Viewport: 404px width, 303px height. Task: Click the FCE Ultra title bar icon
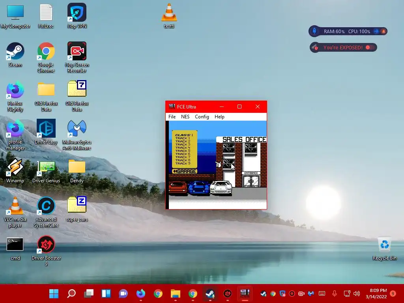172,107
